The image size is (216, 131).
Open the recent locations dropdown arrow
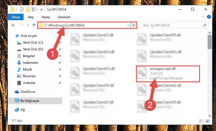(28, 25)
